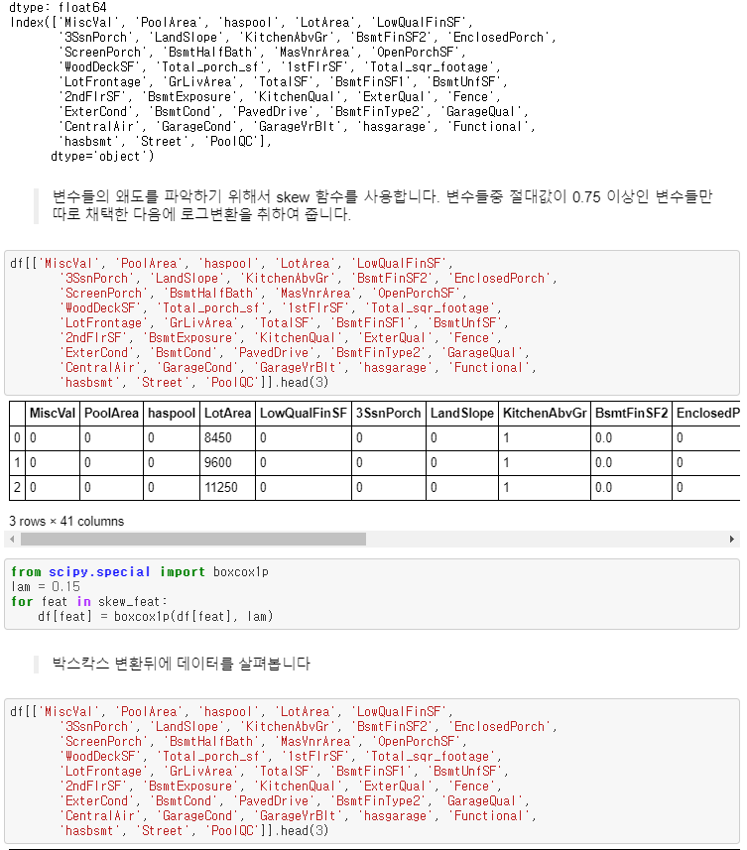This screenshot has width=747, height=850.
Task: Click the LotArea cell showing 11250
Action: 228,488
